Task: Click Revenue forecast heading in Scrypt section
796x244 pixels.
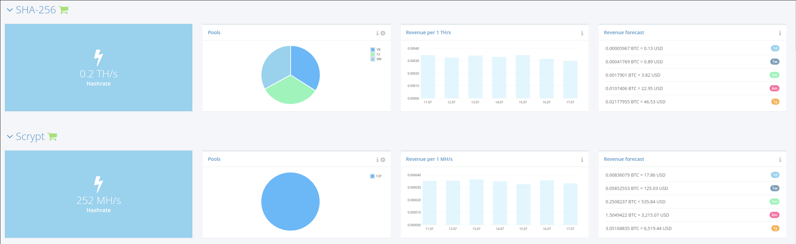Action: [x=624, y=159]
